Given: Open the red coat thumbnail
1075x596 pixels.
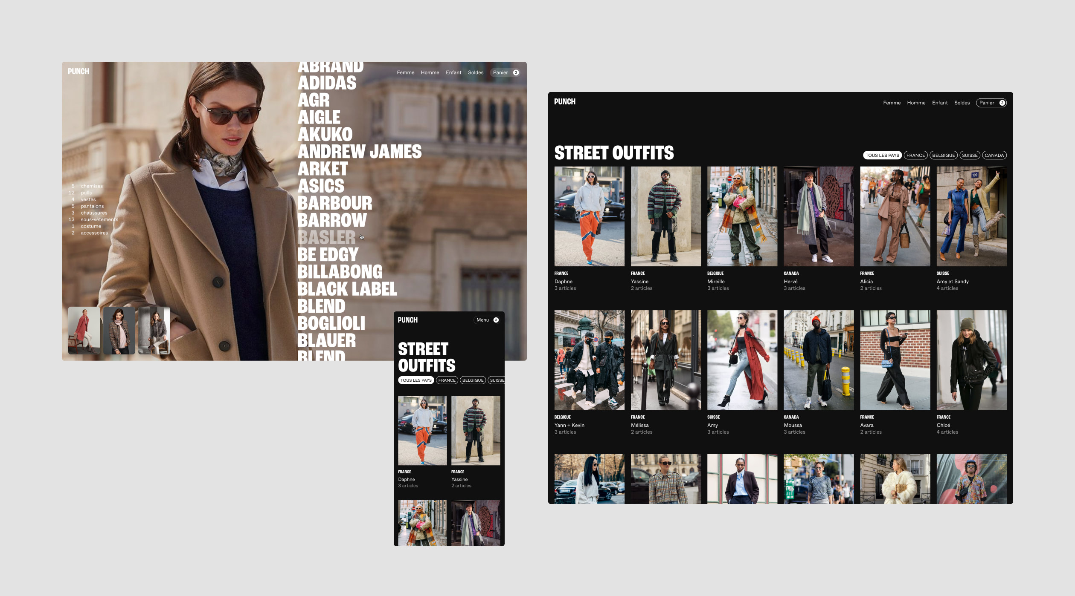Looking at the screenshot, I should pos(84,331).
